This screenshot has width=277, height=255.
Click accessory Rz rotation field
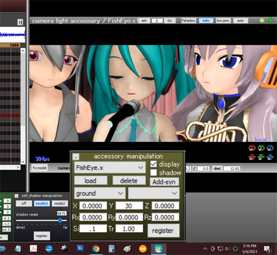pyautogui.click(x=165, y=217)
